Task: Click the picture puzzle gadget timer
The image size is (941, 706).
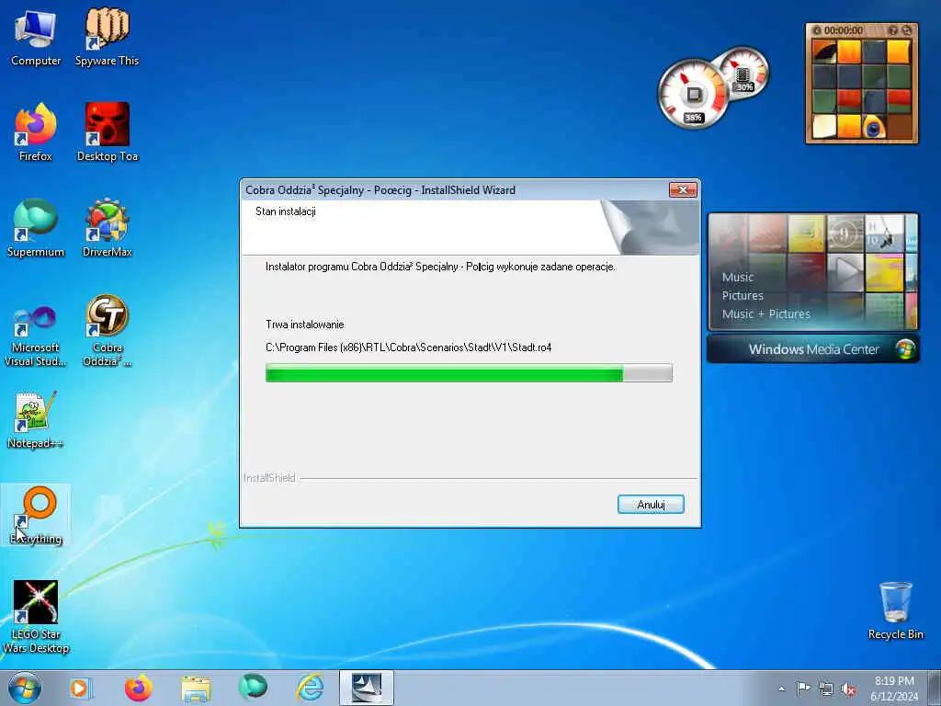Action: pos(844,30)
